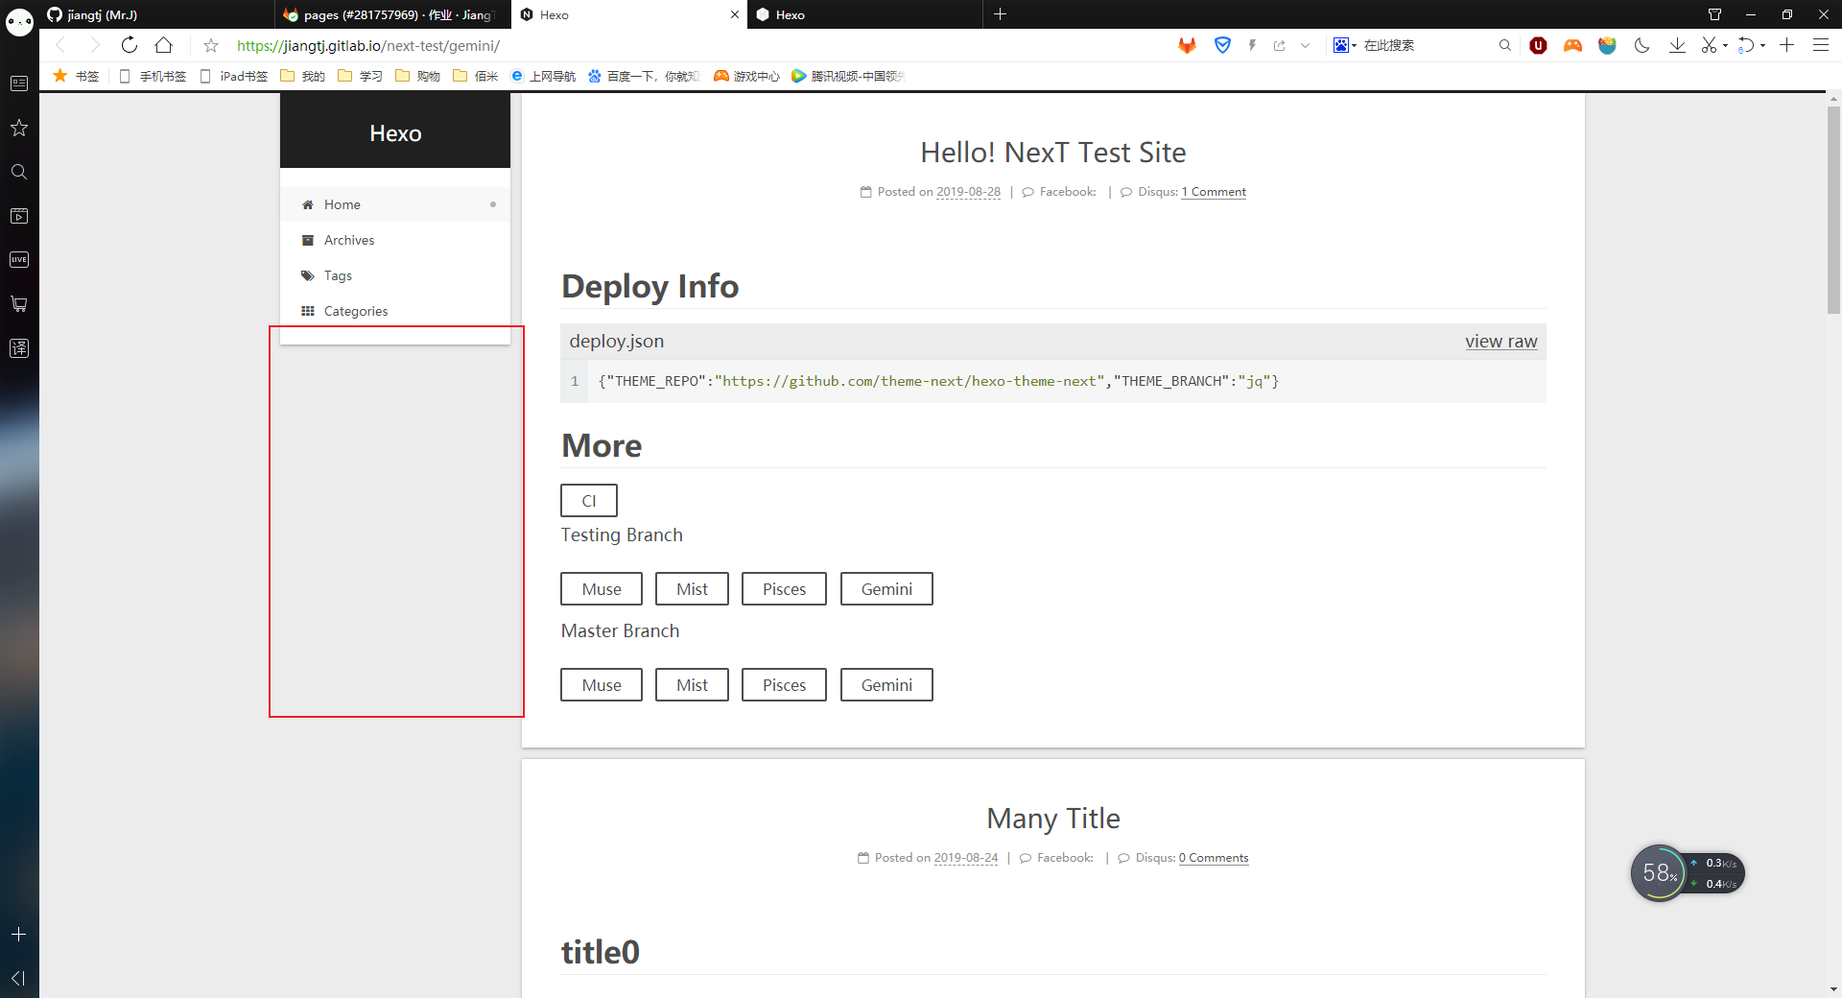
Task: Open the 购物 bookmark folder
Action: coord(417,76)
